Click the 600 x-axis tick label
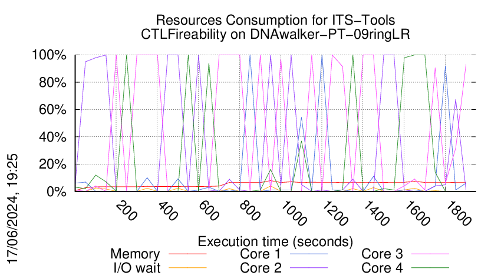501x279 pixels. click(x=208, y=211)
